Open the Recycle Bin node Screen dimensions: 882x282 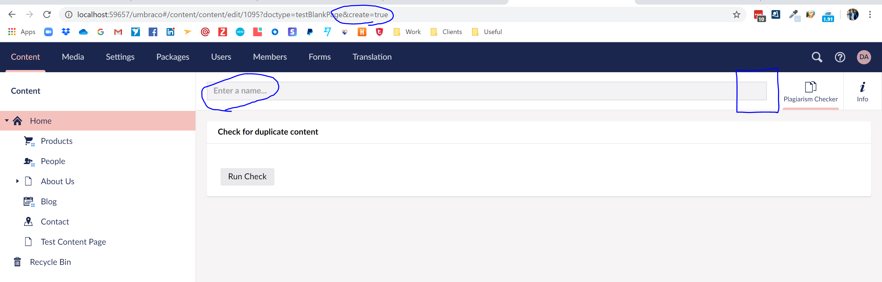click(x=50, y=262)
